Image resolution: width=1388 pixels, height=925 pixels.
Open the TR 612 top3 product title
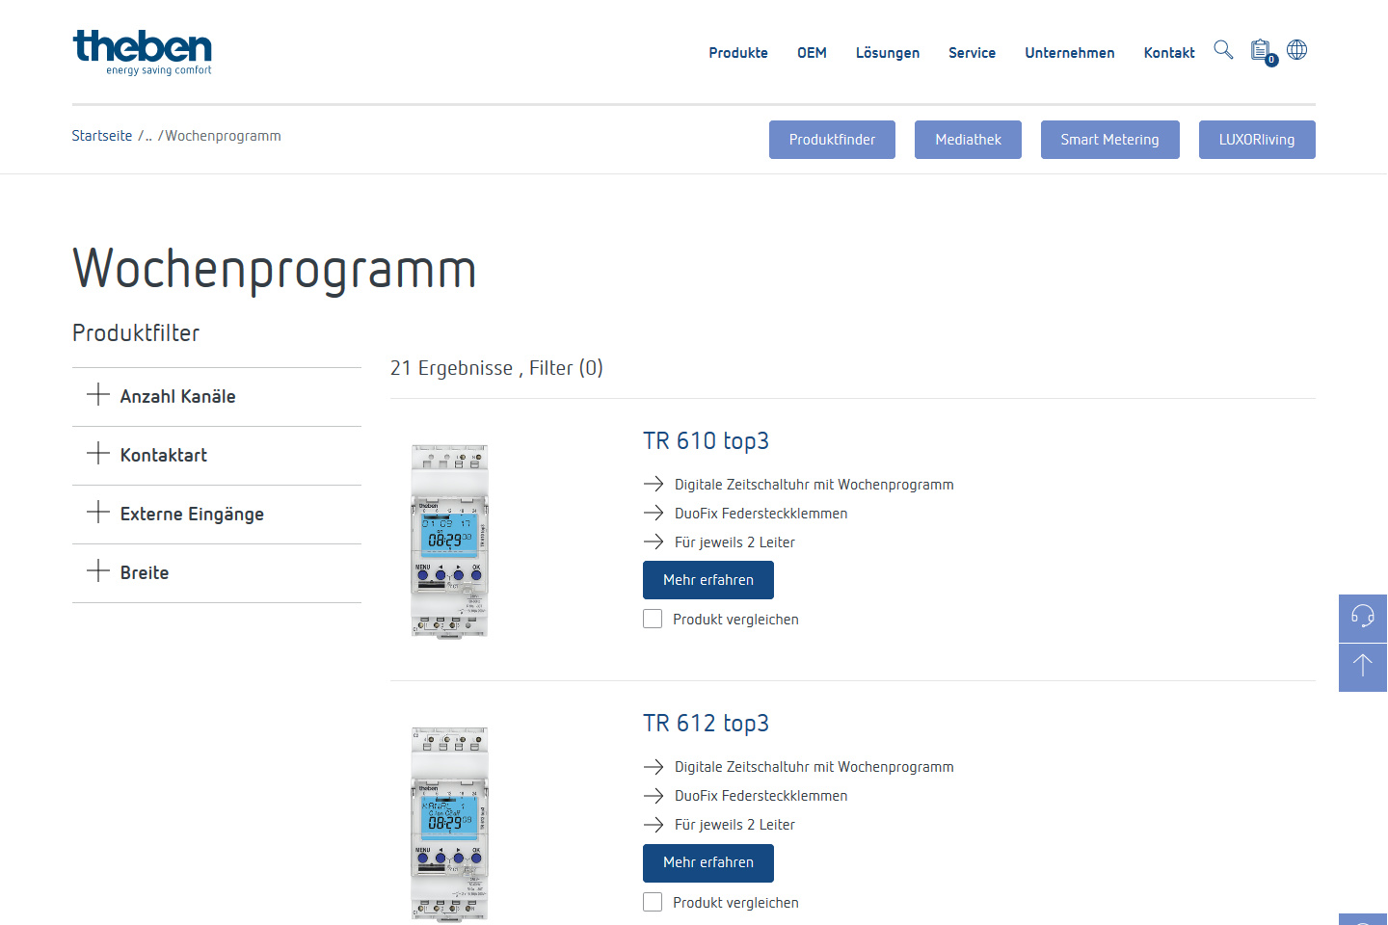click(x=706, y=724)
